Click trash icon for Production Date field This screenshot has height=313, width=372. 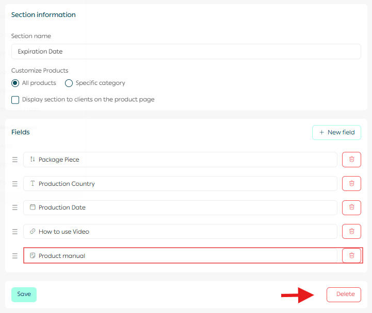pos(351,207)
